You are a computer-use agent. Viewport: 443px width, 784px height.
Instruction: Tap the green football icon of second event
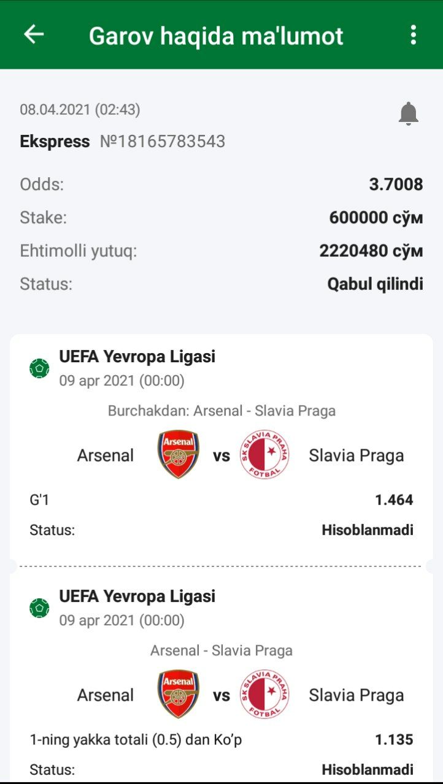point(40,608)
